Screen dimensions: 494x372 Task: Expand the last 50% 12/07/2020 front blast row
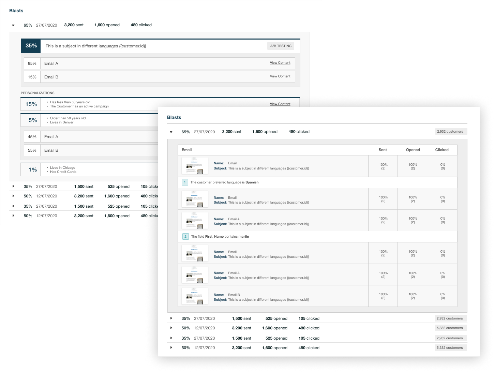coord(171,348)
